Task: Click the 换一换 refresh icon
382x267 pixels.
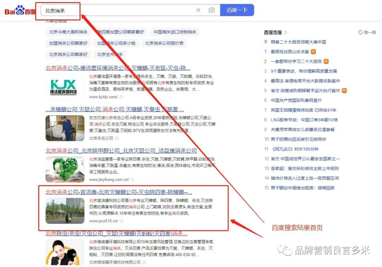Action: (360, 32)
